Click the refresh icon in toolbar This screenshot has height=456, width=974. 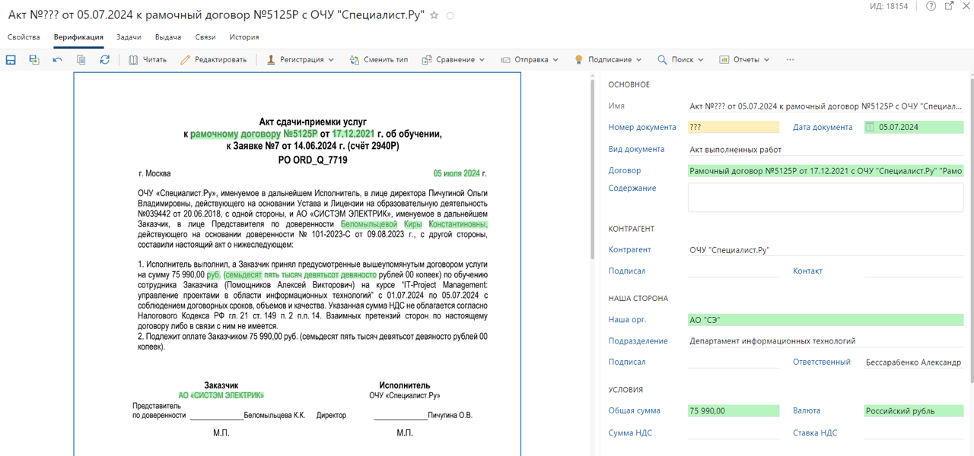click(105, 59)
